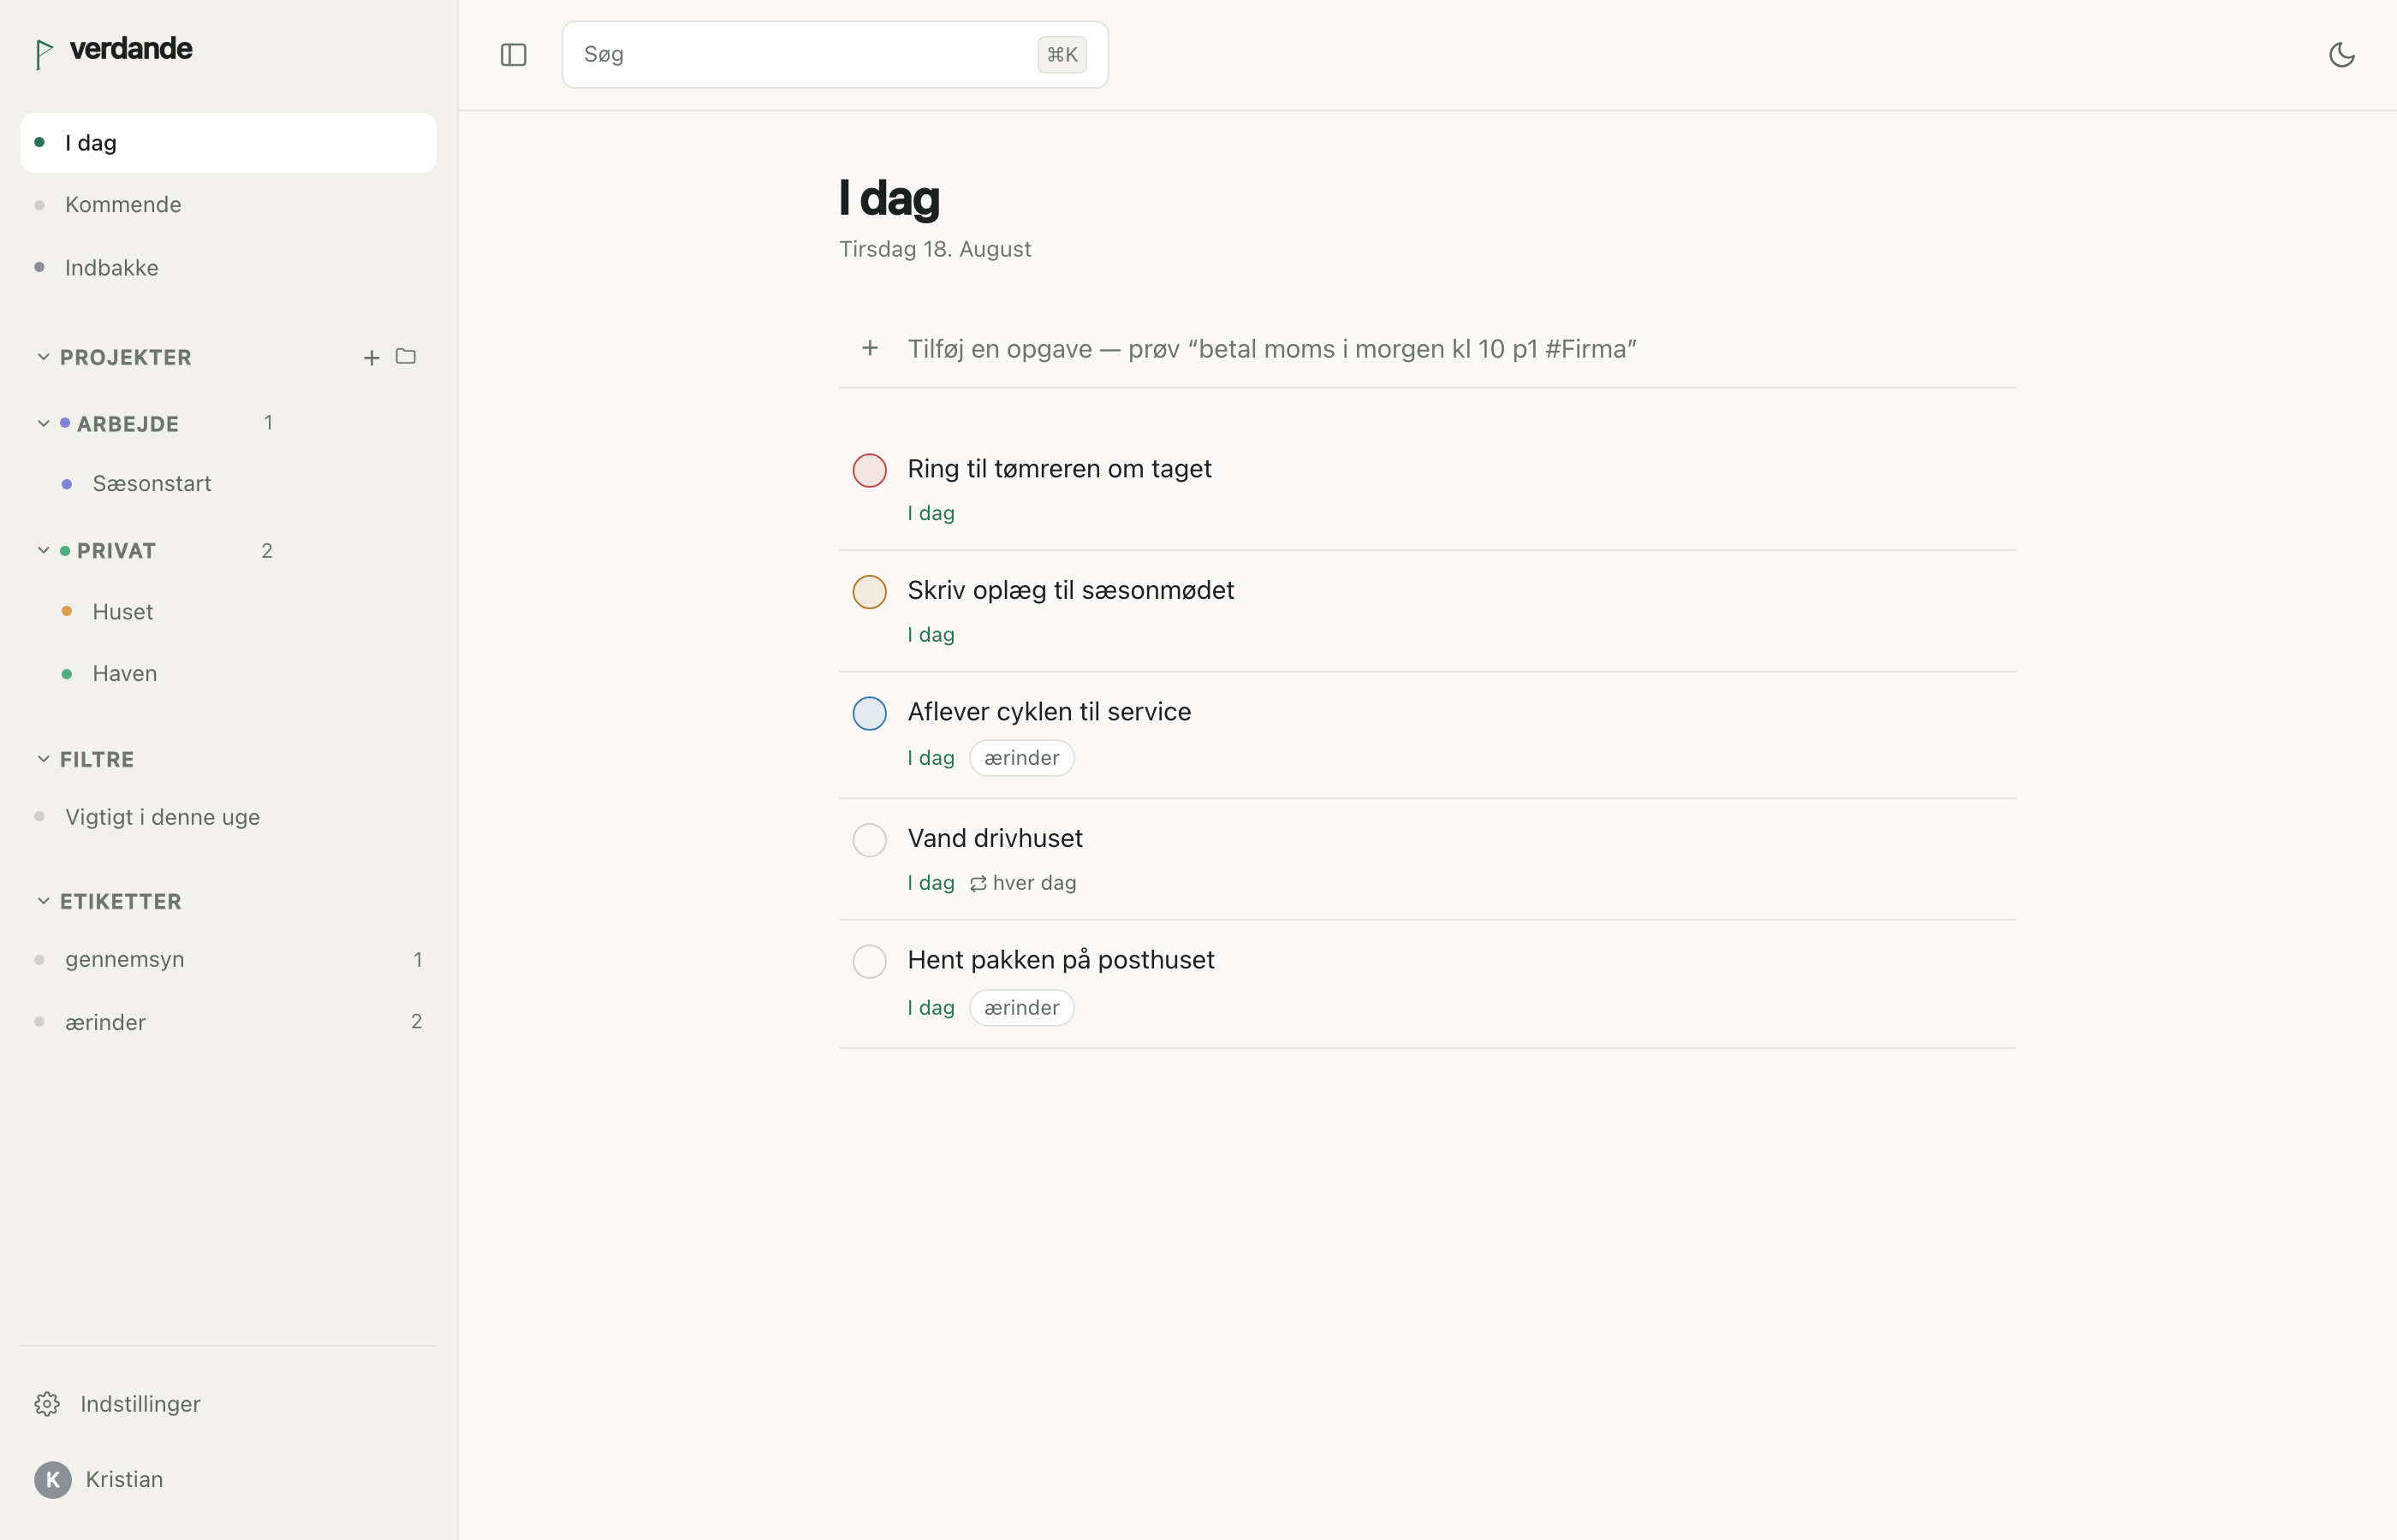Viewport: 2397px width, 1540px height.
Task: Click ærinder tag on Hent pakken task
Action: click(x=1021, y=1008)
